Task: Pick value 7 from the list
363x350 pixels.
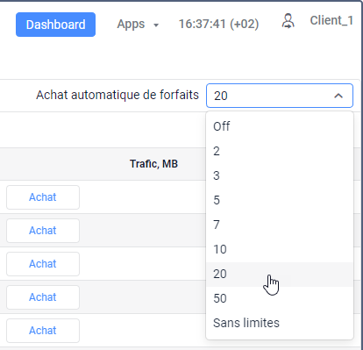Action: (x=280, y=225)
